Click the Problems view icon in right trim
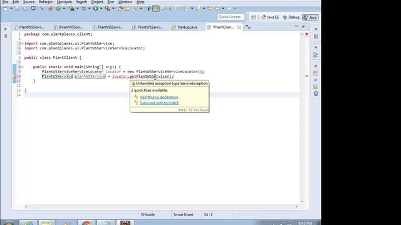The image size is (401, 225). click(316, 73)
